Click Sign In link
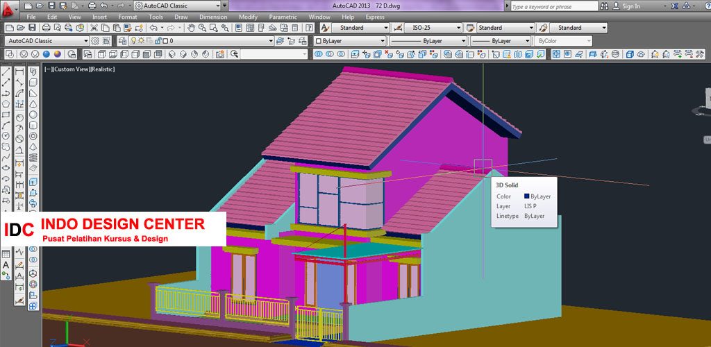711x347 pixels. click(x=630, y=6)
